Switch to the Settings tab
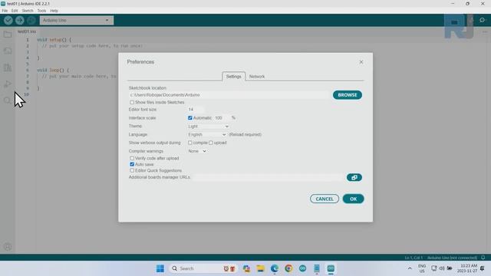Viewport: 491px width, 276px height. [x=233, y=77]
